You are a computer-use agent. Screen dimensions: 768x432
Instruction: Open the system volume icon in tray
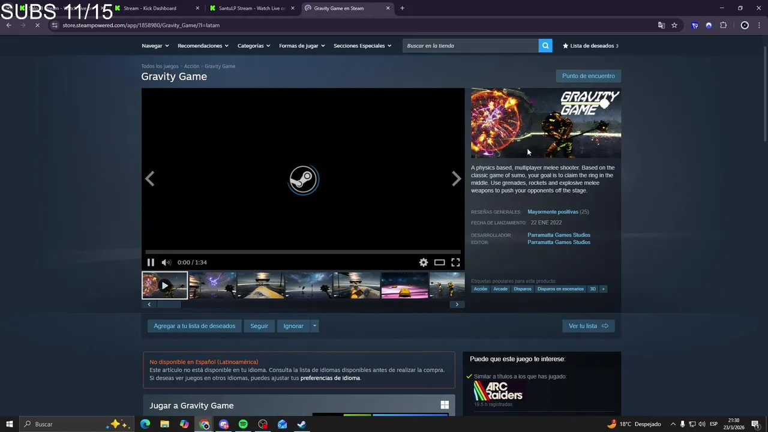(x=702, y=424)
